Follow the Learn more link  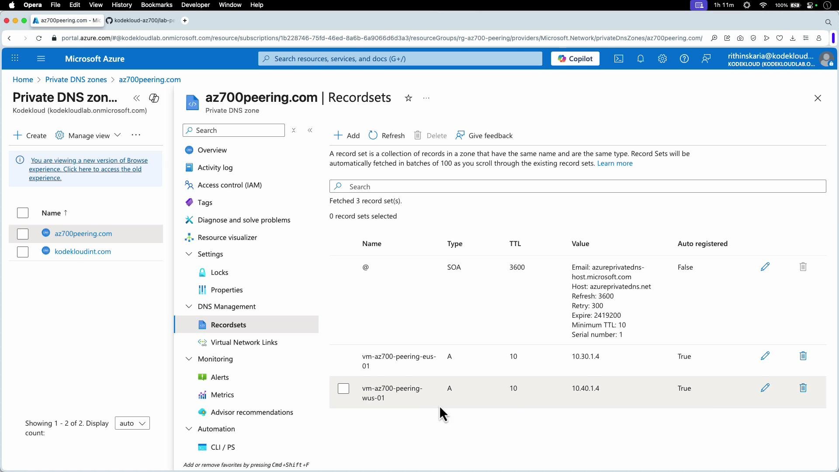[x=615, y=163]
